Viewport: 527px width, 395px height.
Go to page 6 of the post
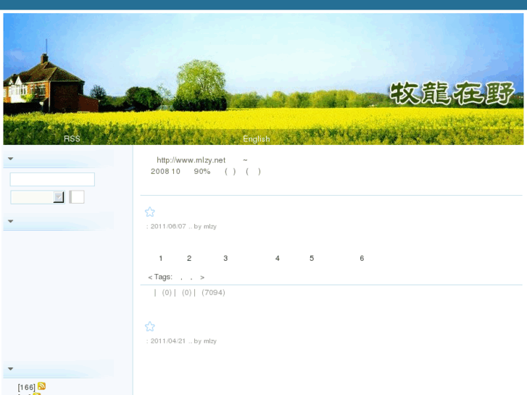[x=362, y=258]
